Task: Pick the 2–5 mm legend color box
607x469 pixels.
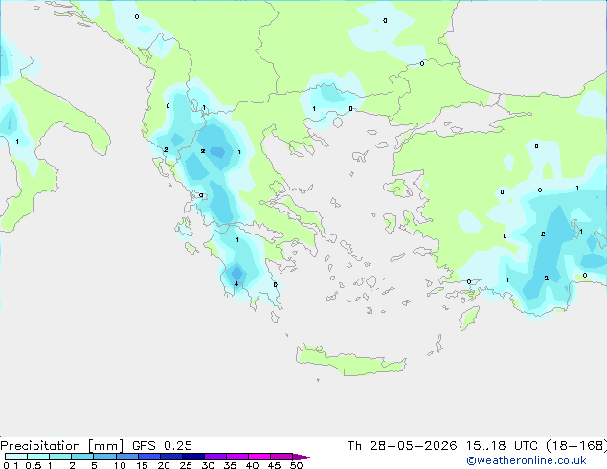Action: tap(82, 457)
